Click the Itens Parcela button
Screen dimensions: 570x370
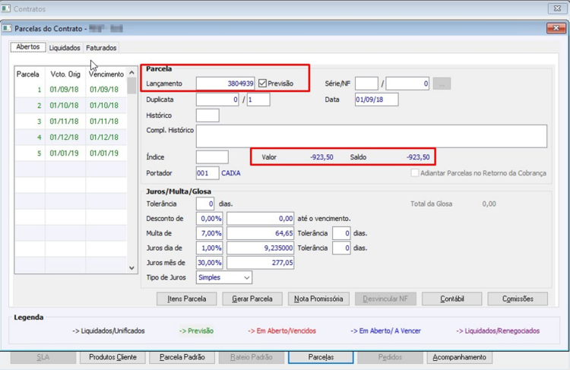pyautogui.click(x=187, y=299)
